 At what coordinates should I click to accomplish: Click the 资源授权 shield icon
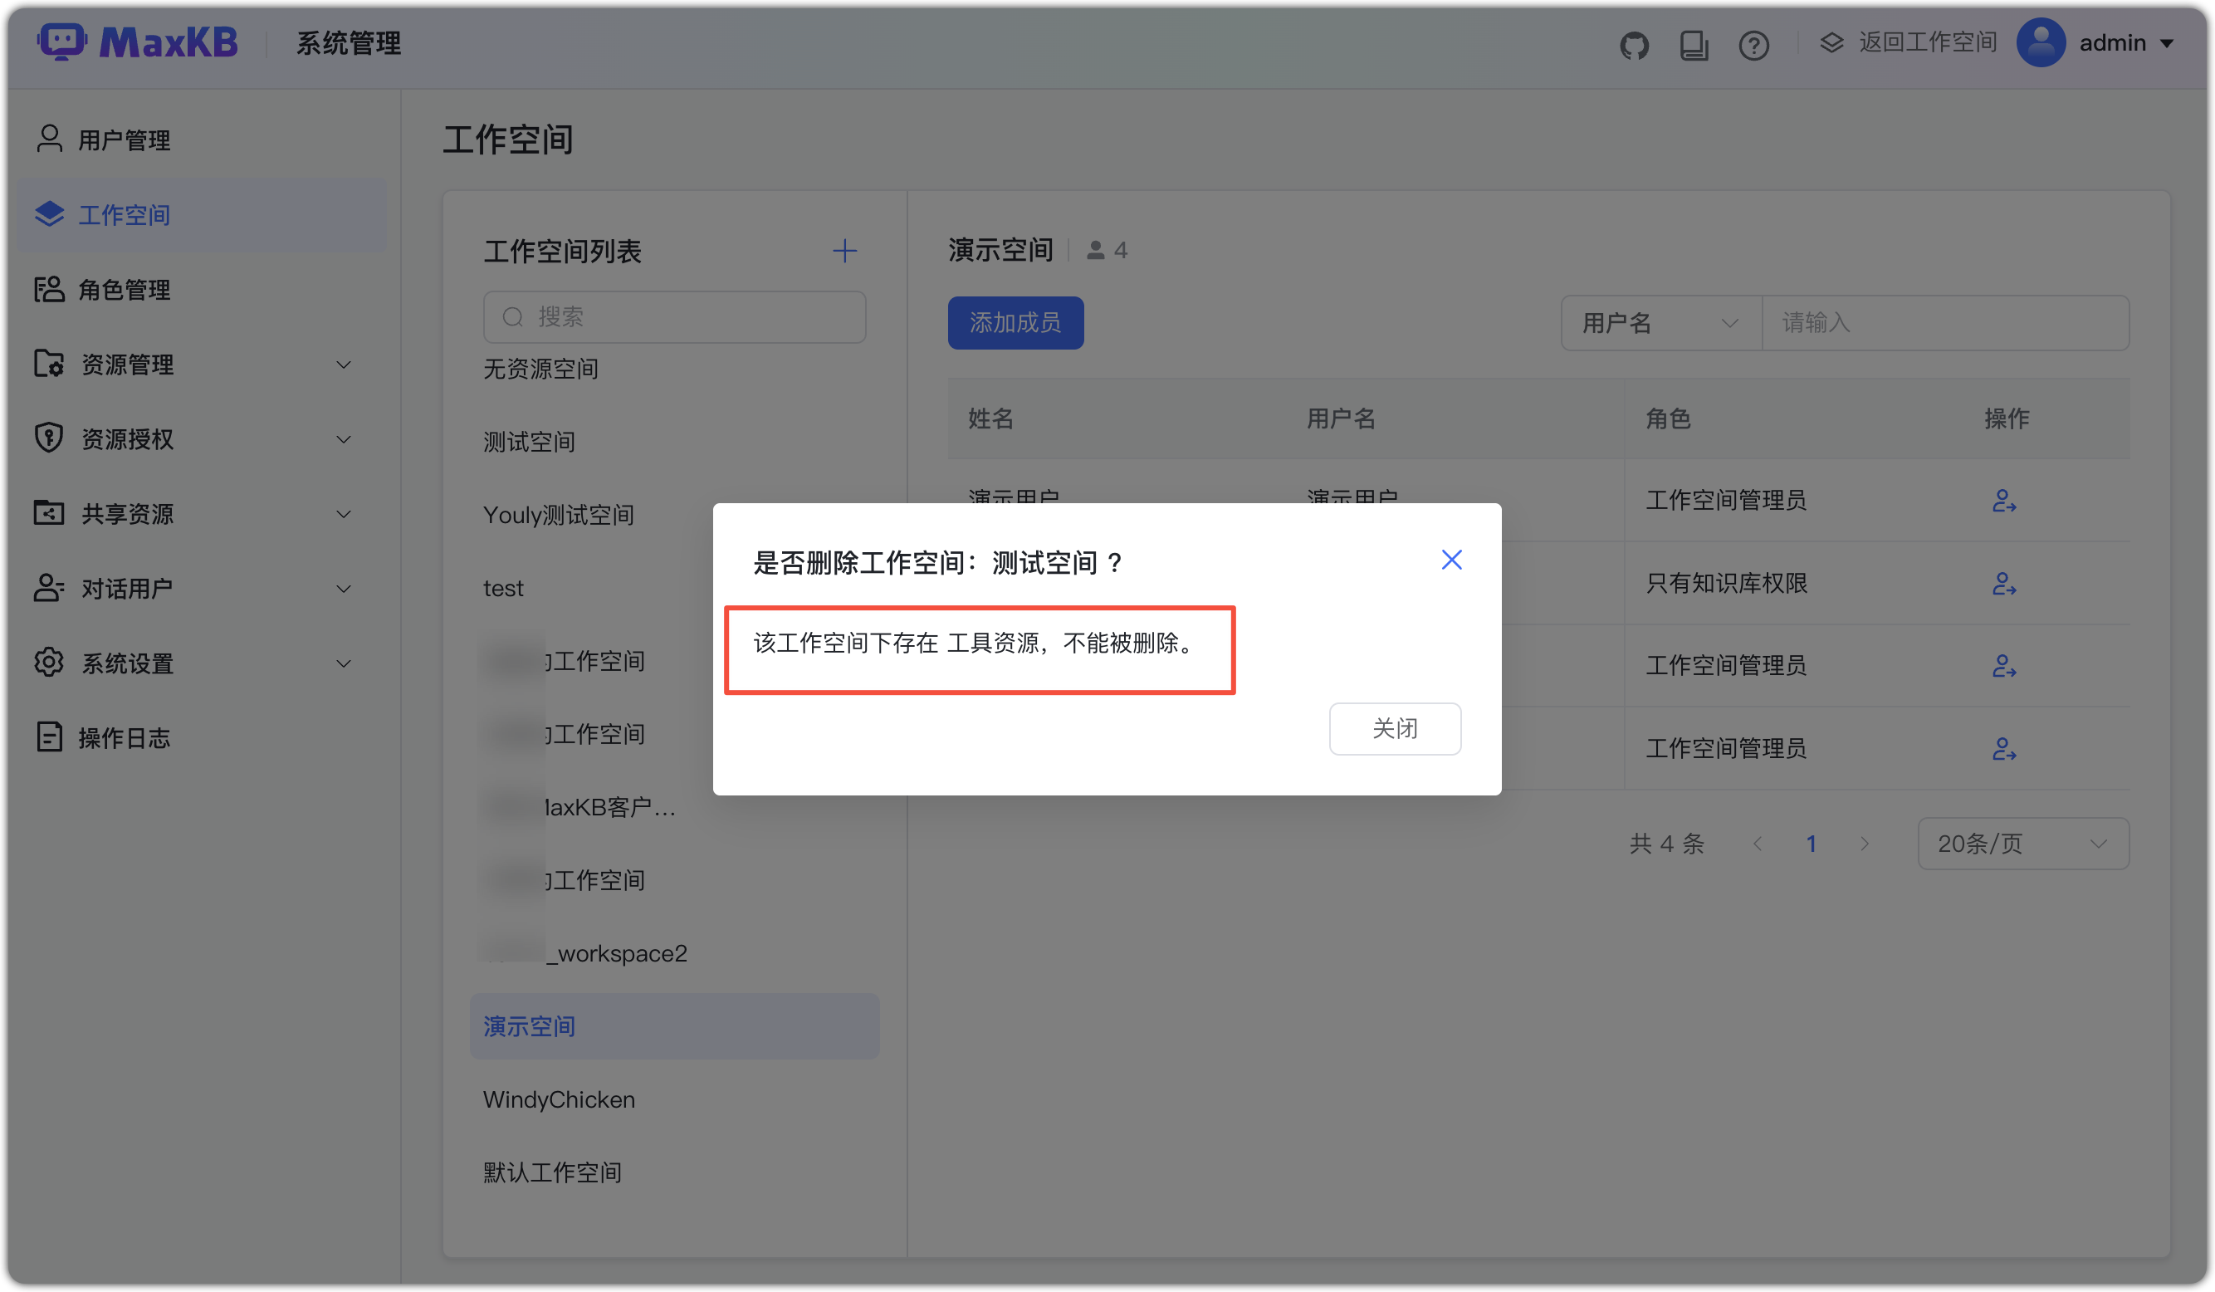pos(50,438)
